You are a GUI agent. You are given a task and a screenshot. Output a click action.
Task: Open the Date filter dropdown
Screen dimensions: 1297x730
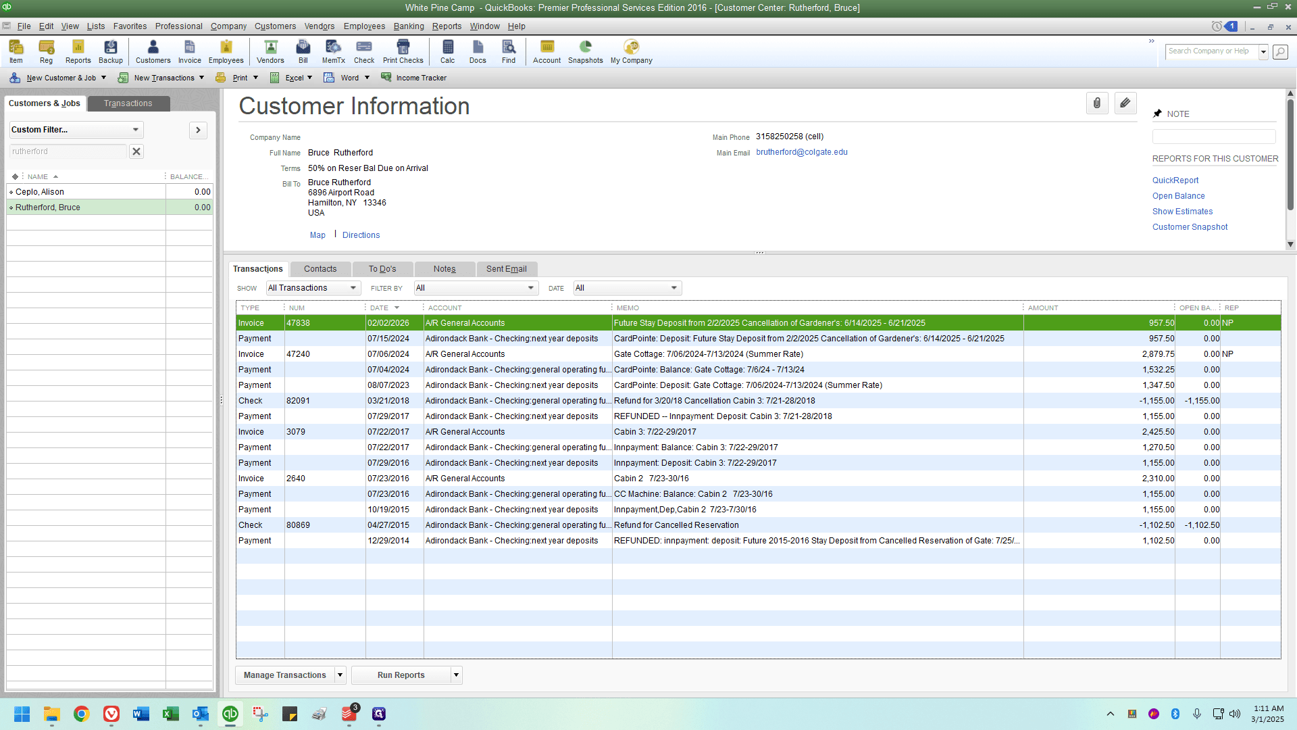click(x=627, y=288)
